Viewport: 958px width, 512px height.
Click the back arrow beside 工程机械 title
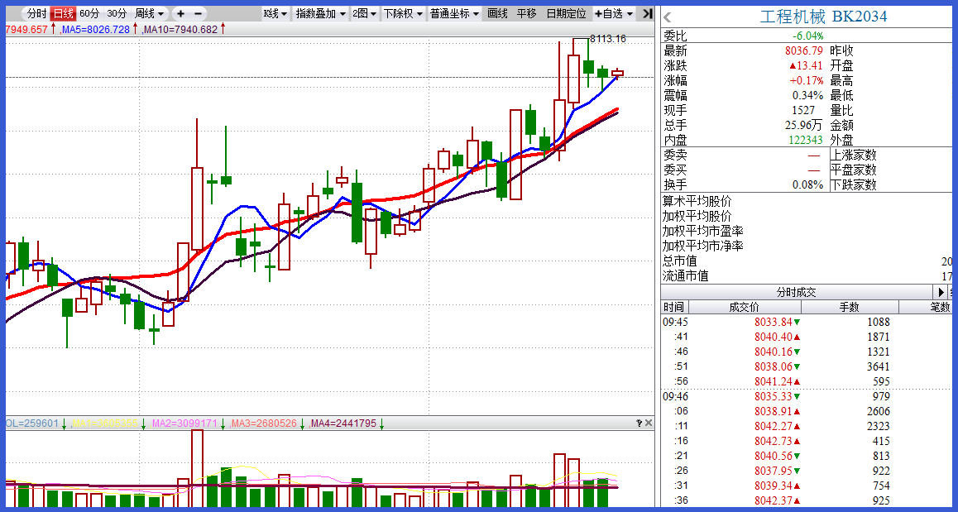coord(668,17)
